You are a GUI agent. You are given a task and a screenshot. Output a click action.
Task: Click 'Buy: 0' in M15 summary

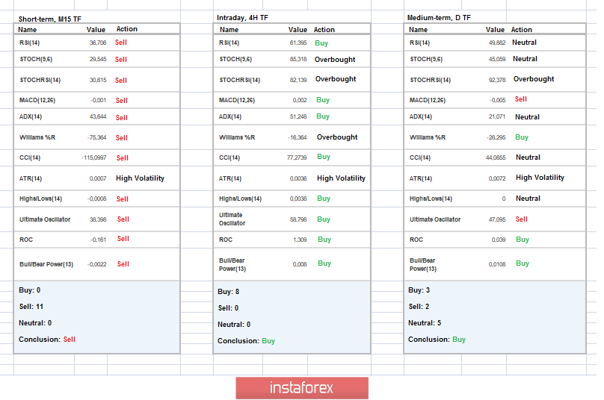(x=30, y=290)
